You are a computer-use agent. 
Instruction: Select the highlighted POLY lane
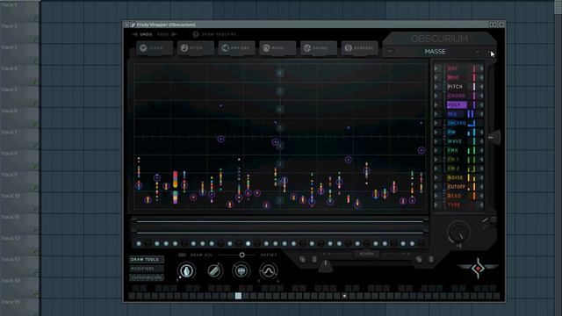coord(458,105)
